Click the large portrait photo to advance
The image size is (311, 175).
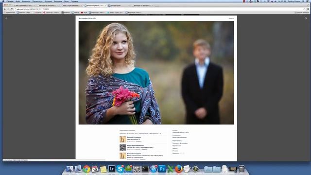[156, 73]
